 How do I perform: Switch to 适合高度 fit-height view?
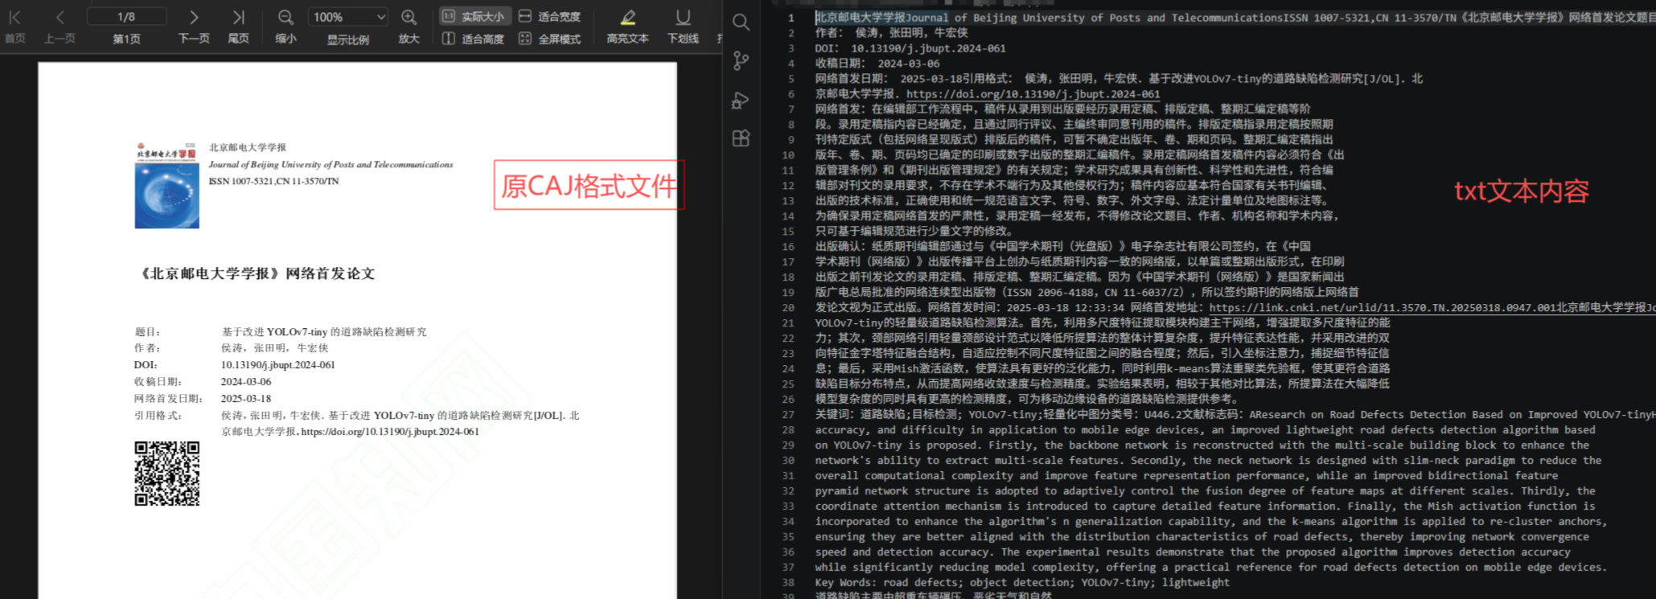pos(473,39)
